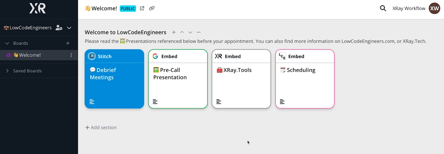The height and width of the screenshot is (154, 444).
Task: Move section up with chevron
Action: click(x=182, y=32)
